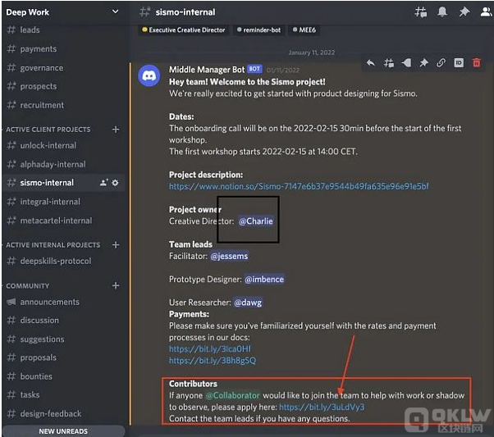Viewport: 494px width, 437px height.
Task: Open the announcements channel
Action: (x=63, y=302)
